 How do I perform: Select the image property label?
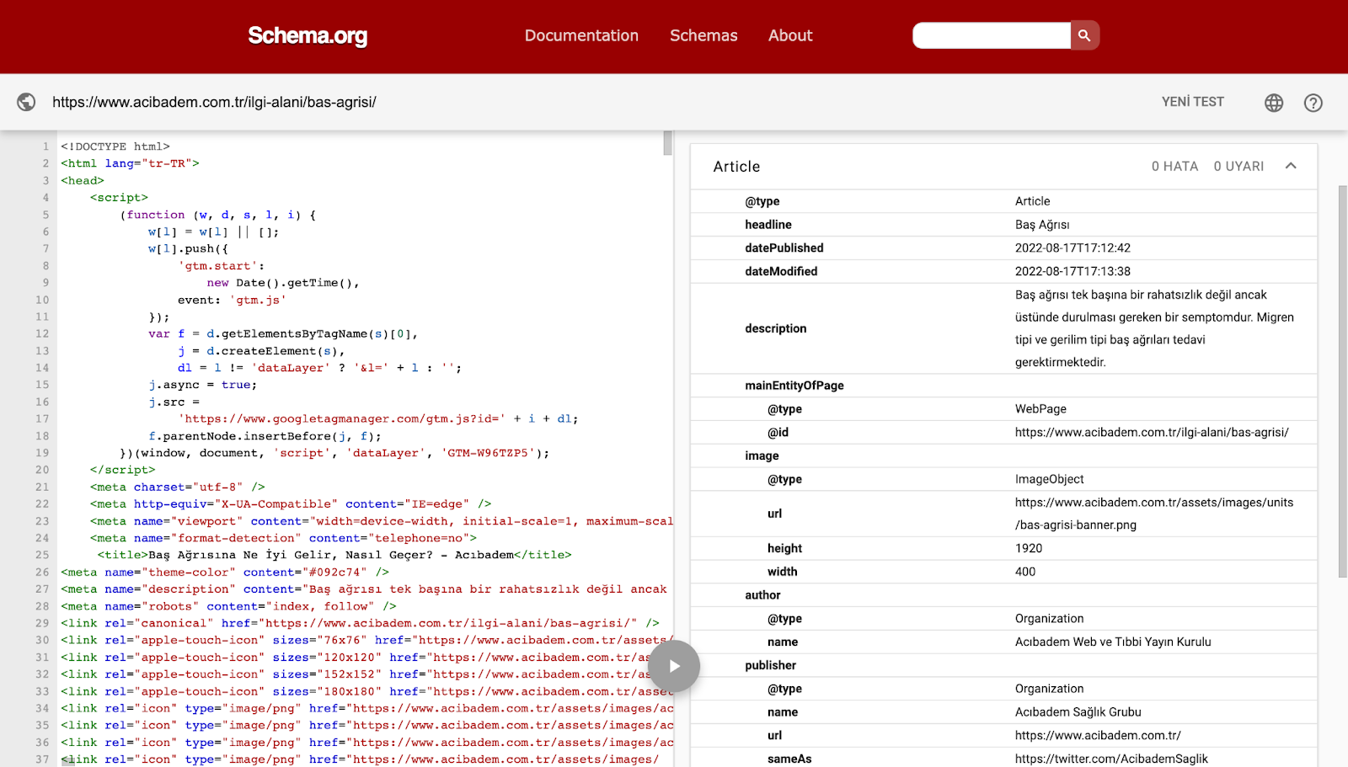[x=762, y=455]
